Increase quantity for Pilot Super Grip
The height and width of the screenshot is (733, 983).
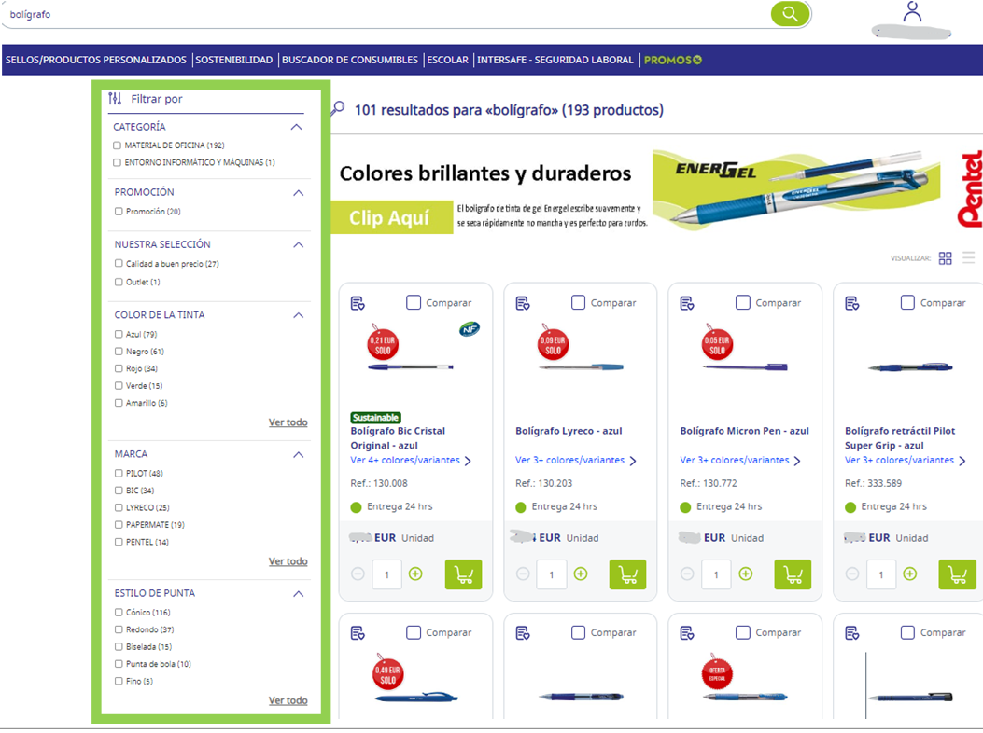pos(910,574)
